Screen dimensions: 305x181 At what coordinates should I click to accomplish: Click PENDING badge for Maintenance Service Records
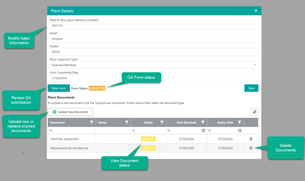coord(148,148)
